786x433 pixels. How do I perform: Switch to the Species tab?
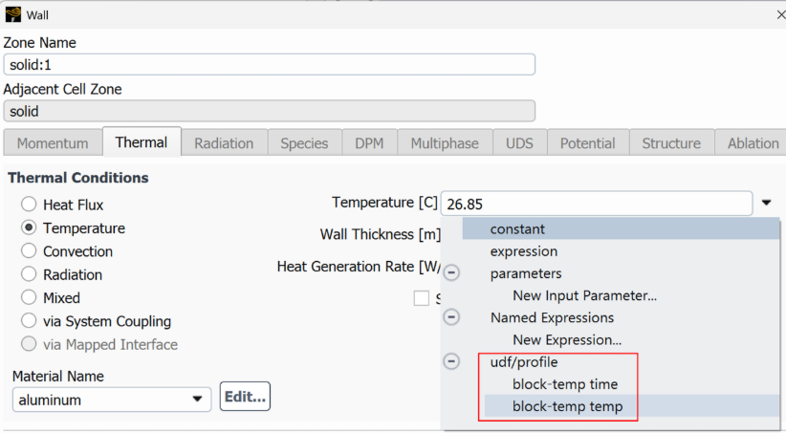304,143
